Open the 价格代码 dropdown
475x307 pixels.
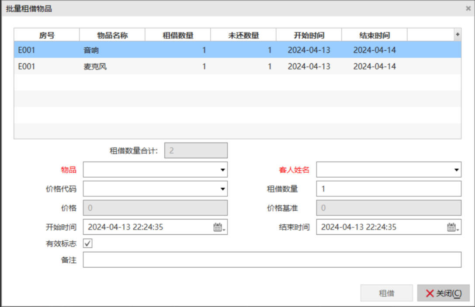point(222,189)
